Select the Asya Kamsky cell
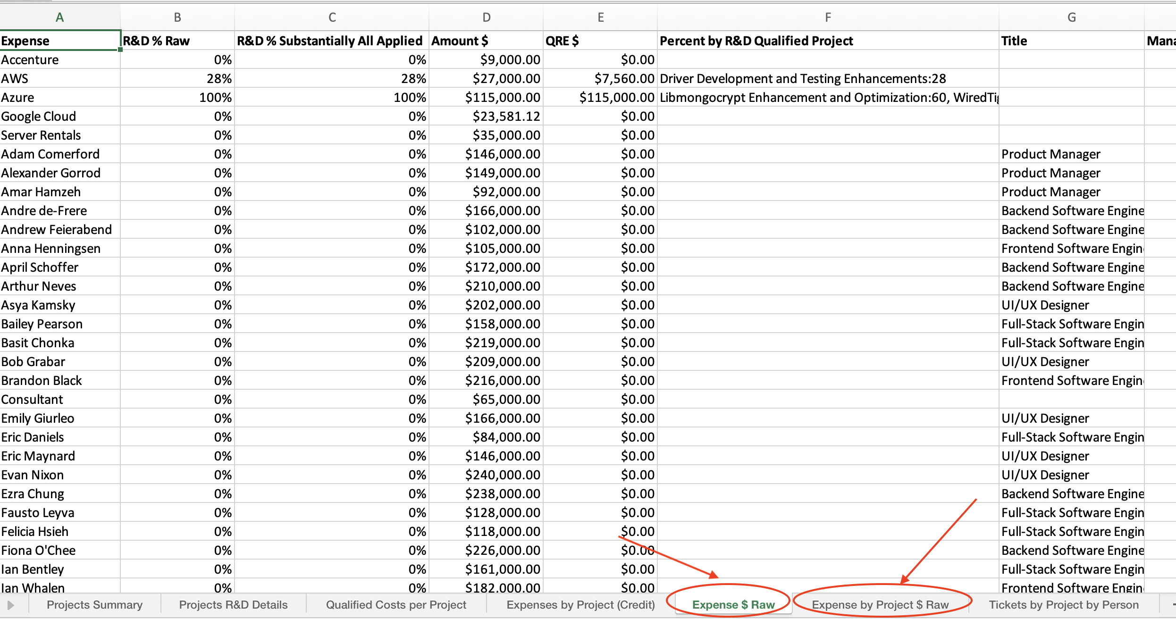 click(x=60, y=305)
